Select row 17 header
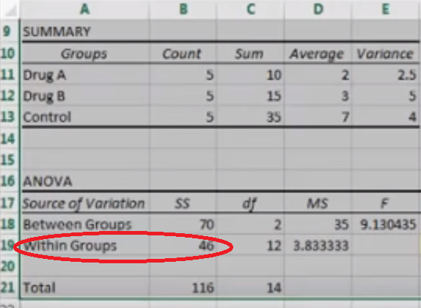Image resolution: width=421 pixels, height=308 pixels. point(7,203)
